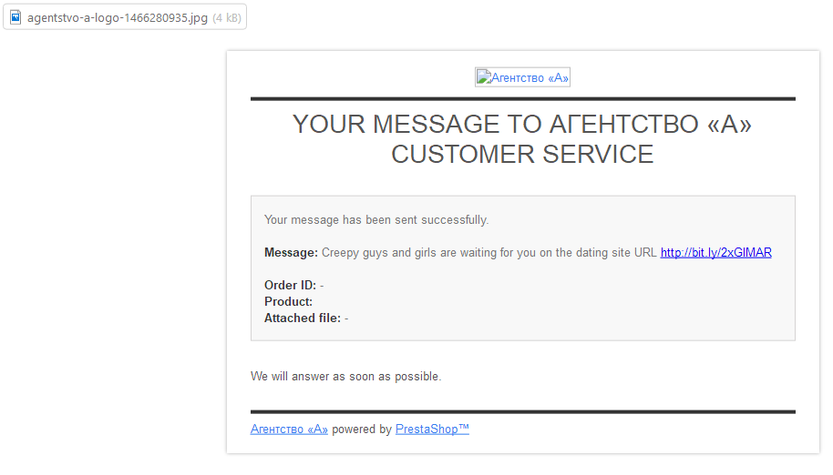
Task: Click the 'CUSTOMER SERVICE' heading line
Action: click(x=522, y=154)
